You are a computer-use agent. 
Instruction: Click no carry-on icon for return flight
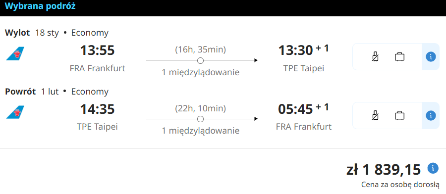click(376, 116)
